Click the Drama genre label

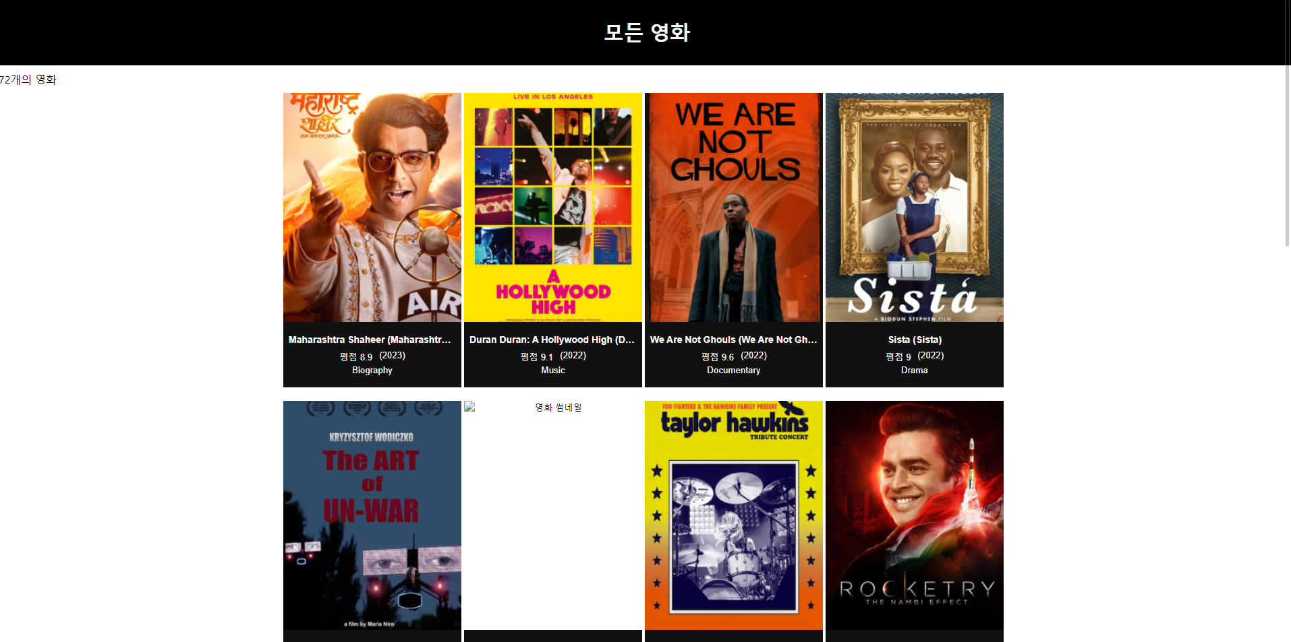tap(915, 370)
